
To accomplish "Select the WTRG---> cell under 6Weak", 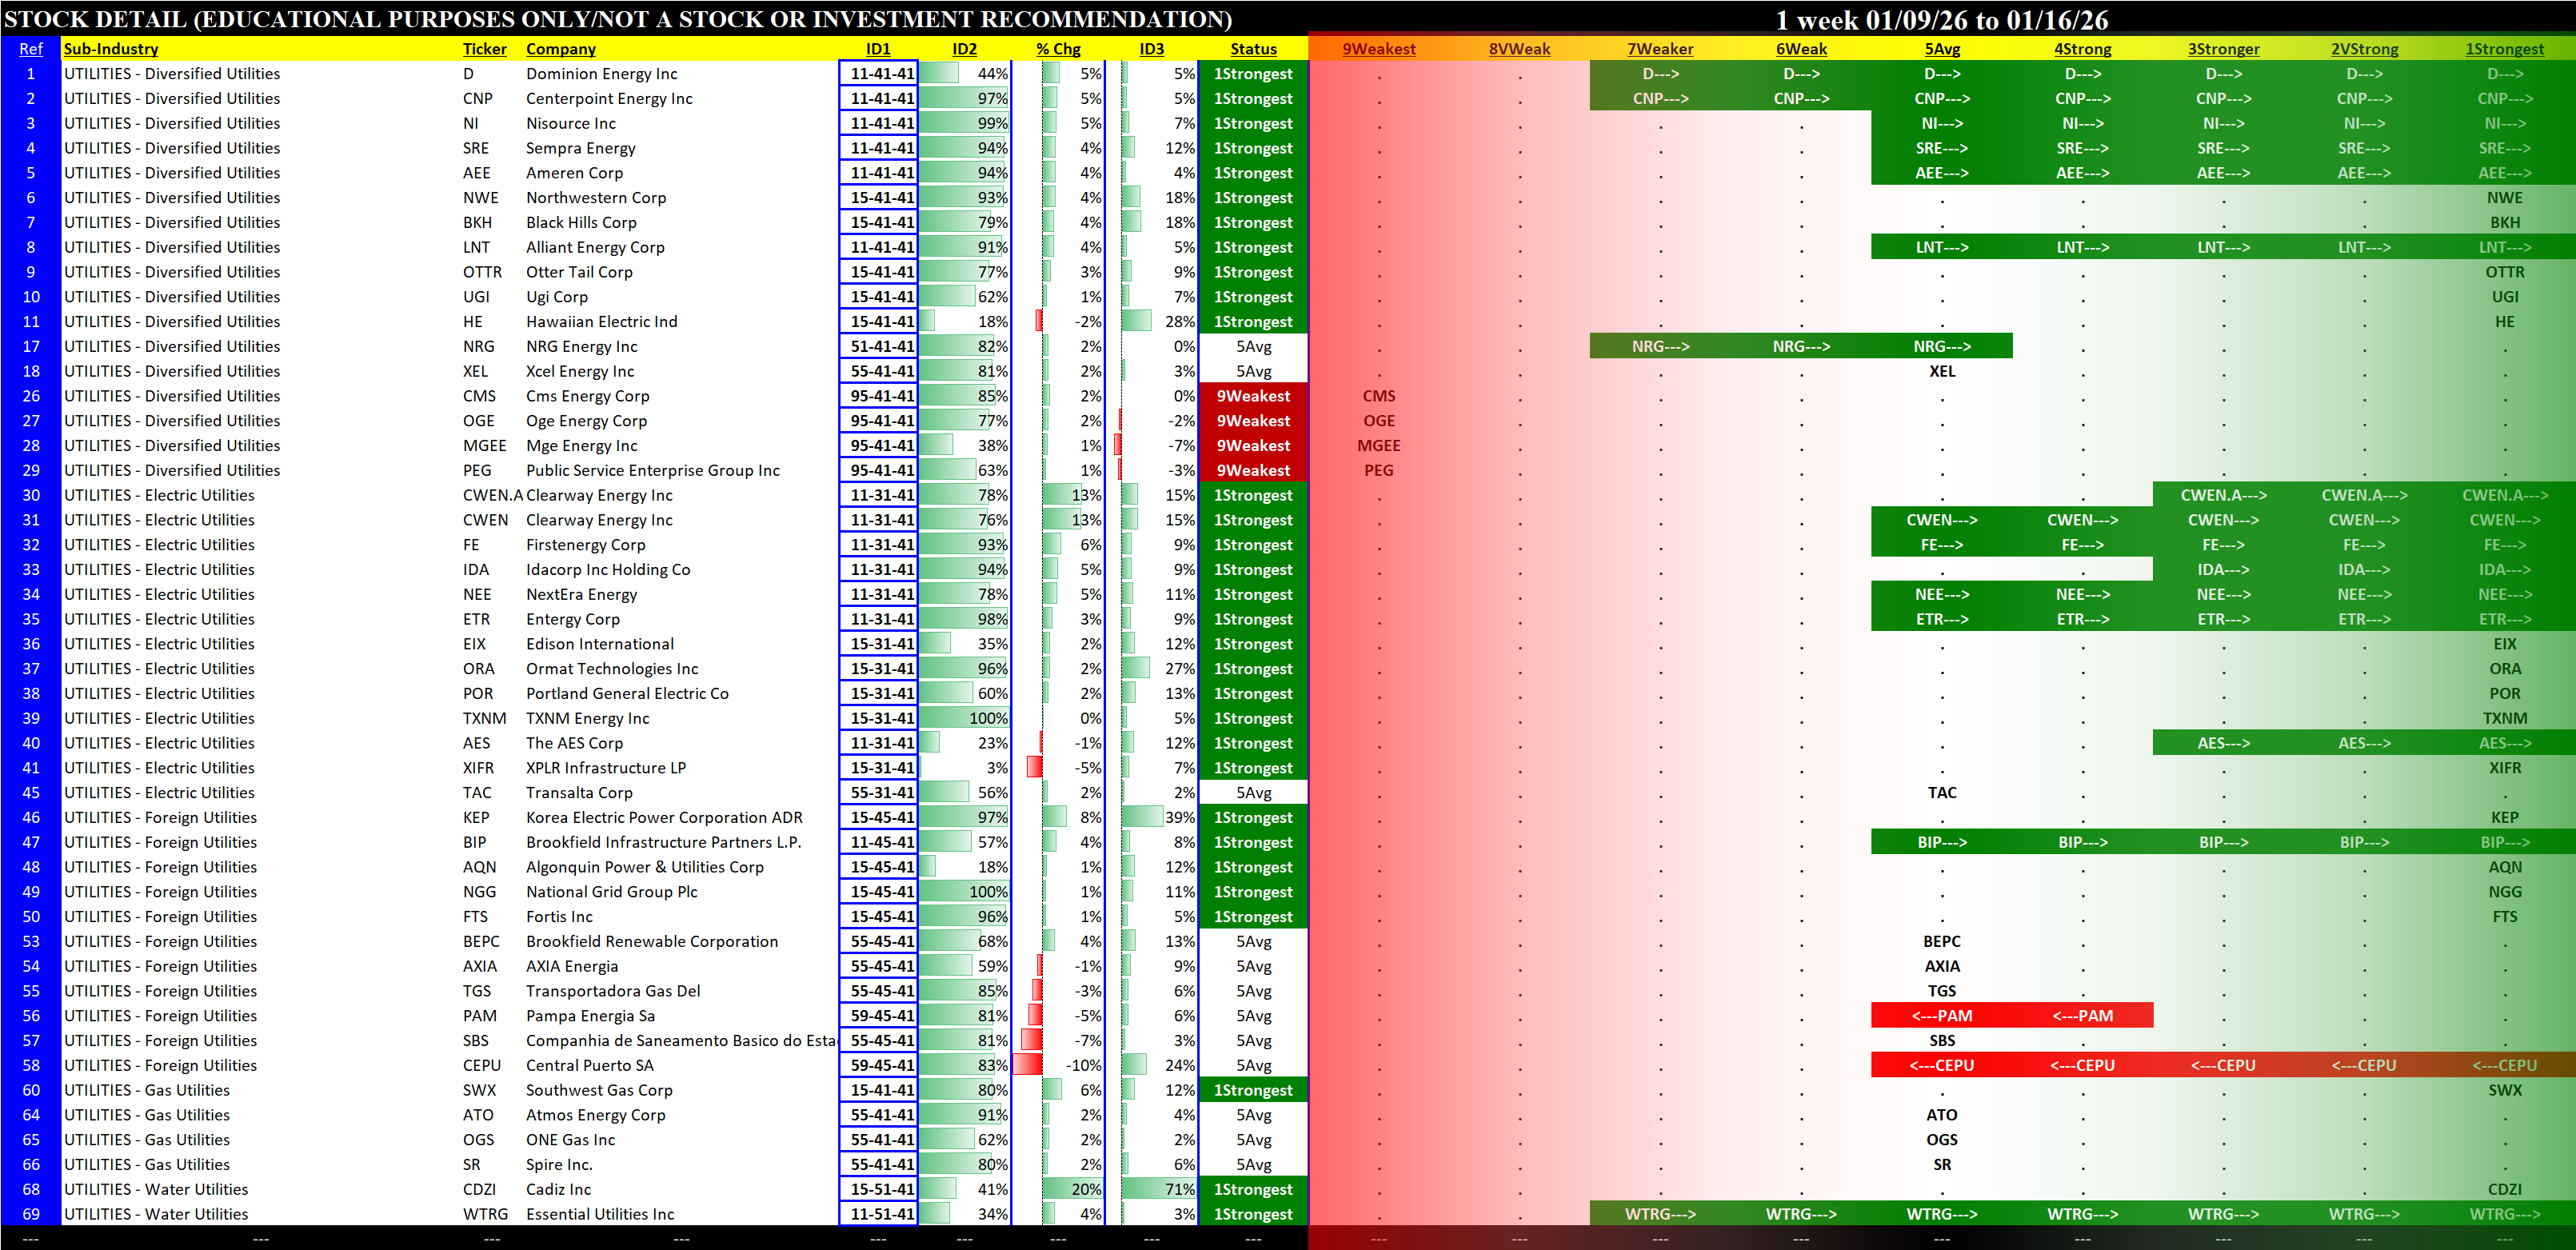I will [1800, 1215].
